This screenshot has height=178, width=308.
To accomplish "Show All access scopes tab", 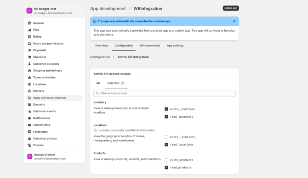I will tap(98, 83).
